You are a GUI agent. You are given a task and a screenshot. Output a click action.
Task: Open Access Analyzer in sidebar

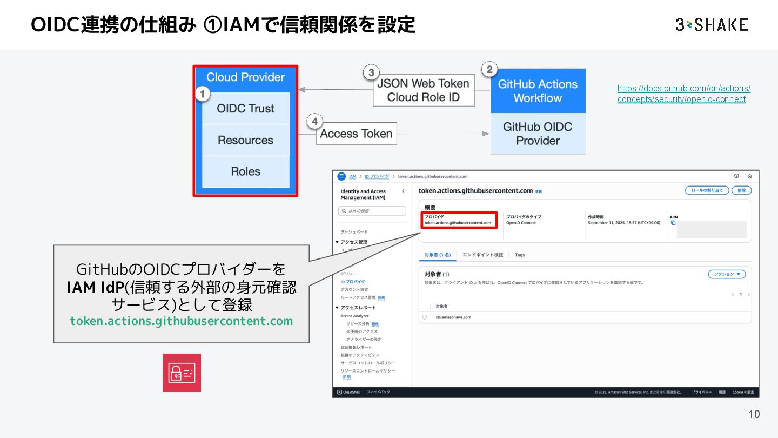(x=354, y=316)
